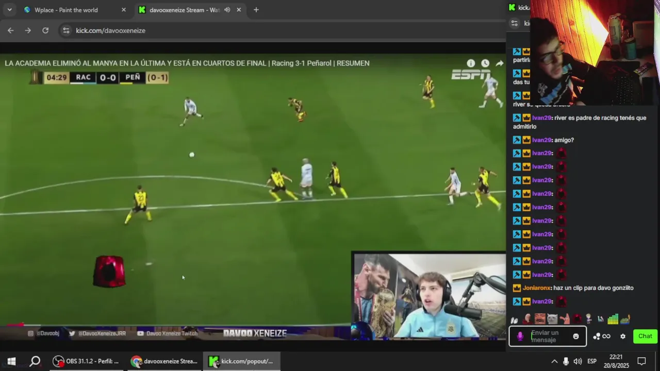
Task: Switch to davooxeneize Stream Chrome taskbar window
Action: point(164,361)
